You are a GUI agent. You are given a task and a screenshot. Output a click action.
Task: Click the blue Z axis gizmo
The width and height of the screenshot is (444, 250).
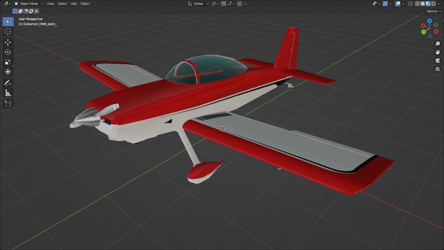pos(429,21)
